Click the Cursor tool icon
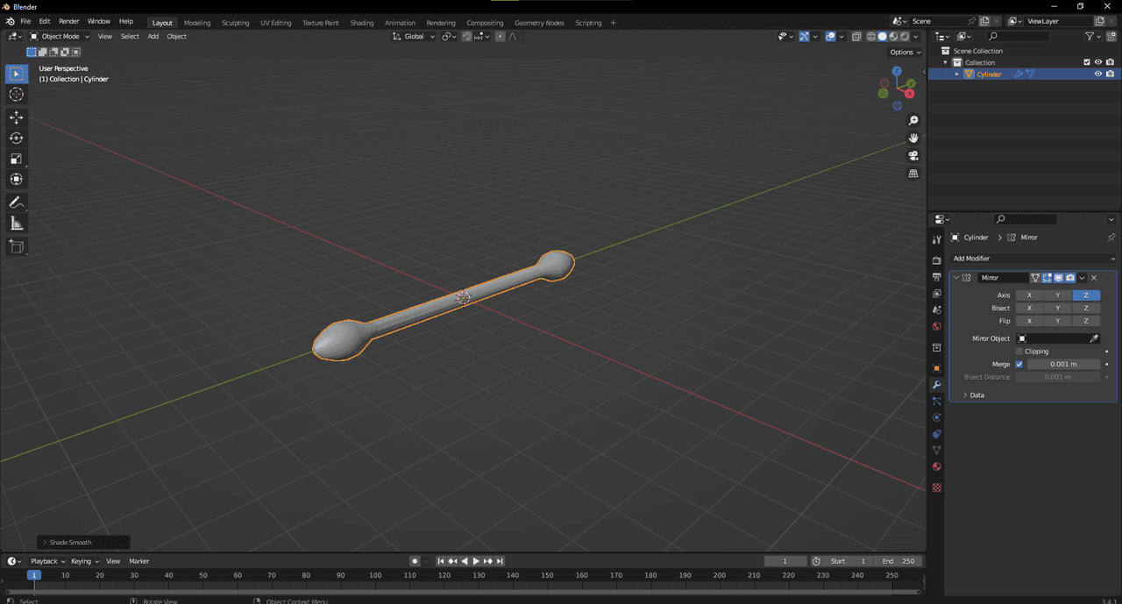 [16, 95]
